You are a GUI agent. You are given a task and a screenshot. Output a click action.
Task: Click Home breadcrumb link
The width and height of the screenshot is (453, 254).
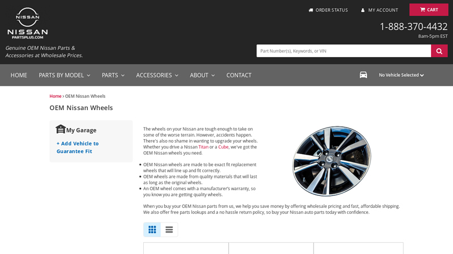tap(55, 96)
